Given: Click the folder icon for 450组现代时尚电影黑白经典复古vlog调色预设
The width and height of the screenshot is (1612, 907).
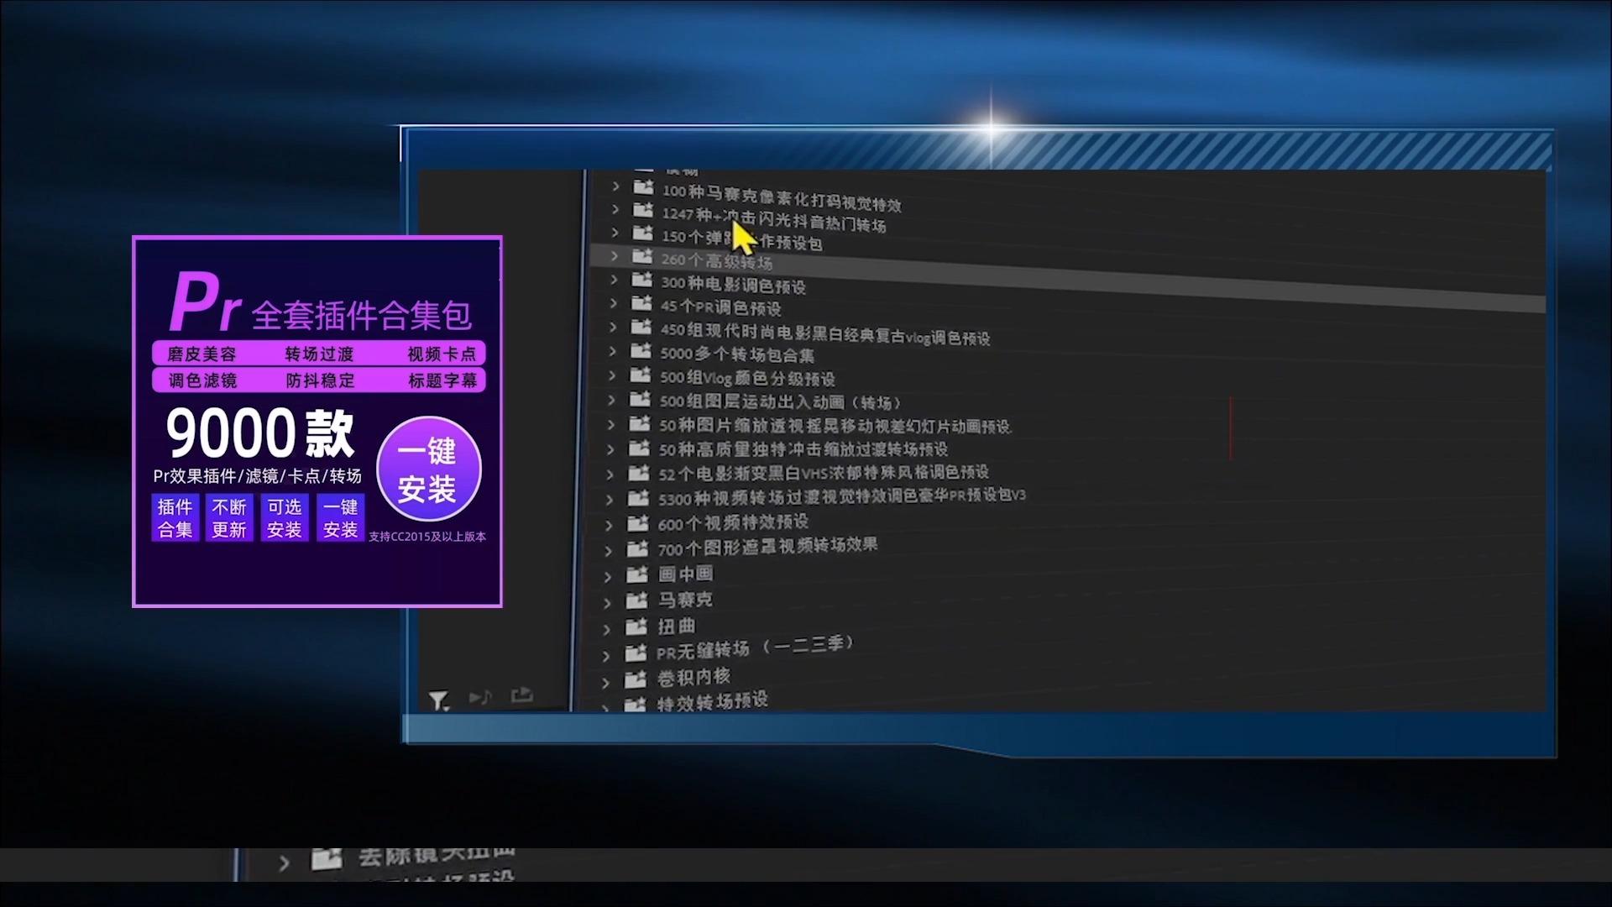Looking at the screenshot, I should click(641, 327).
